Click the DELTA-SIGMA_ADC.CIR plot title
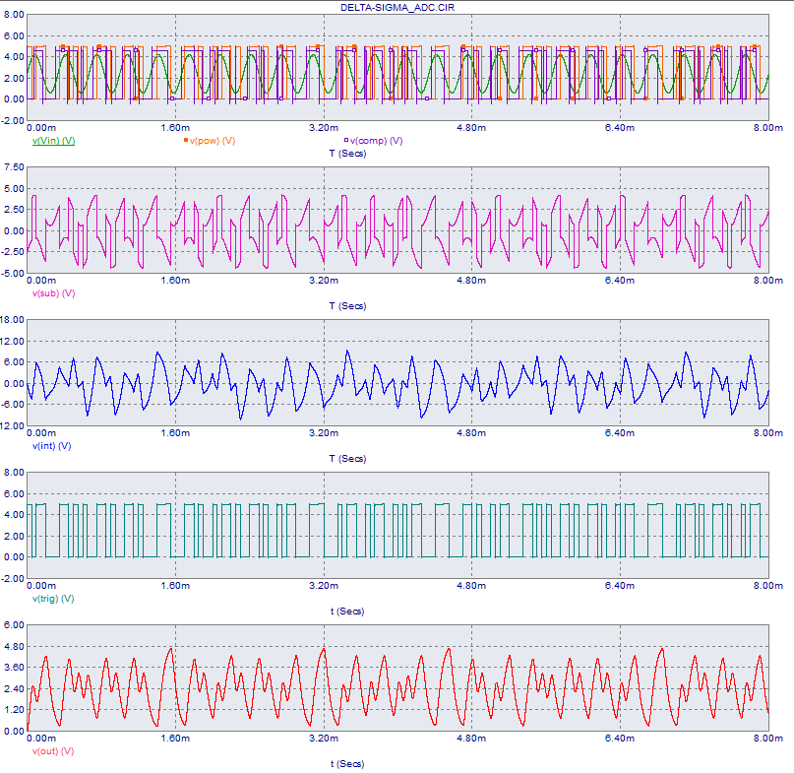Screen dimensions: 794x773 397,7
